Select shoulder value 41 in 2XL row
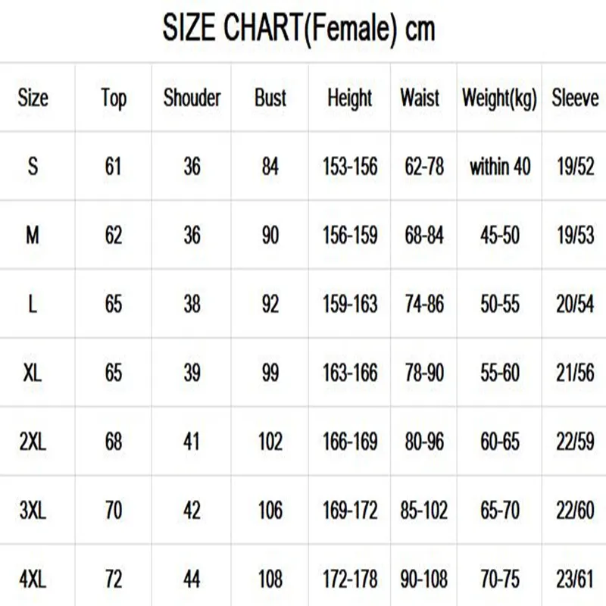 pyautogui.click(x=192, y=442)
